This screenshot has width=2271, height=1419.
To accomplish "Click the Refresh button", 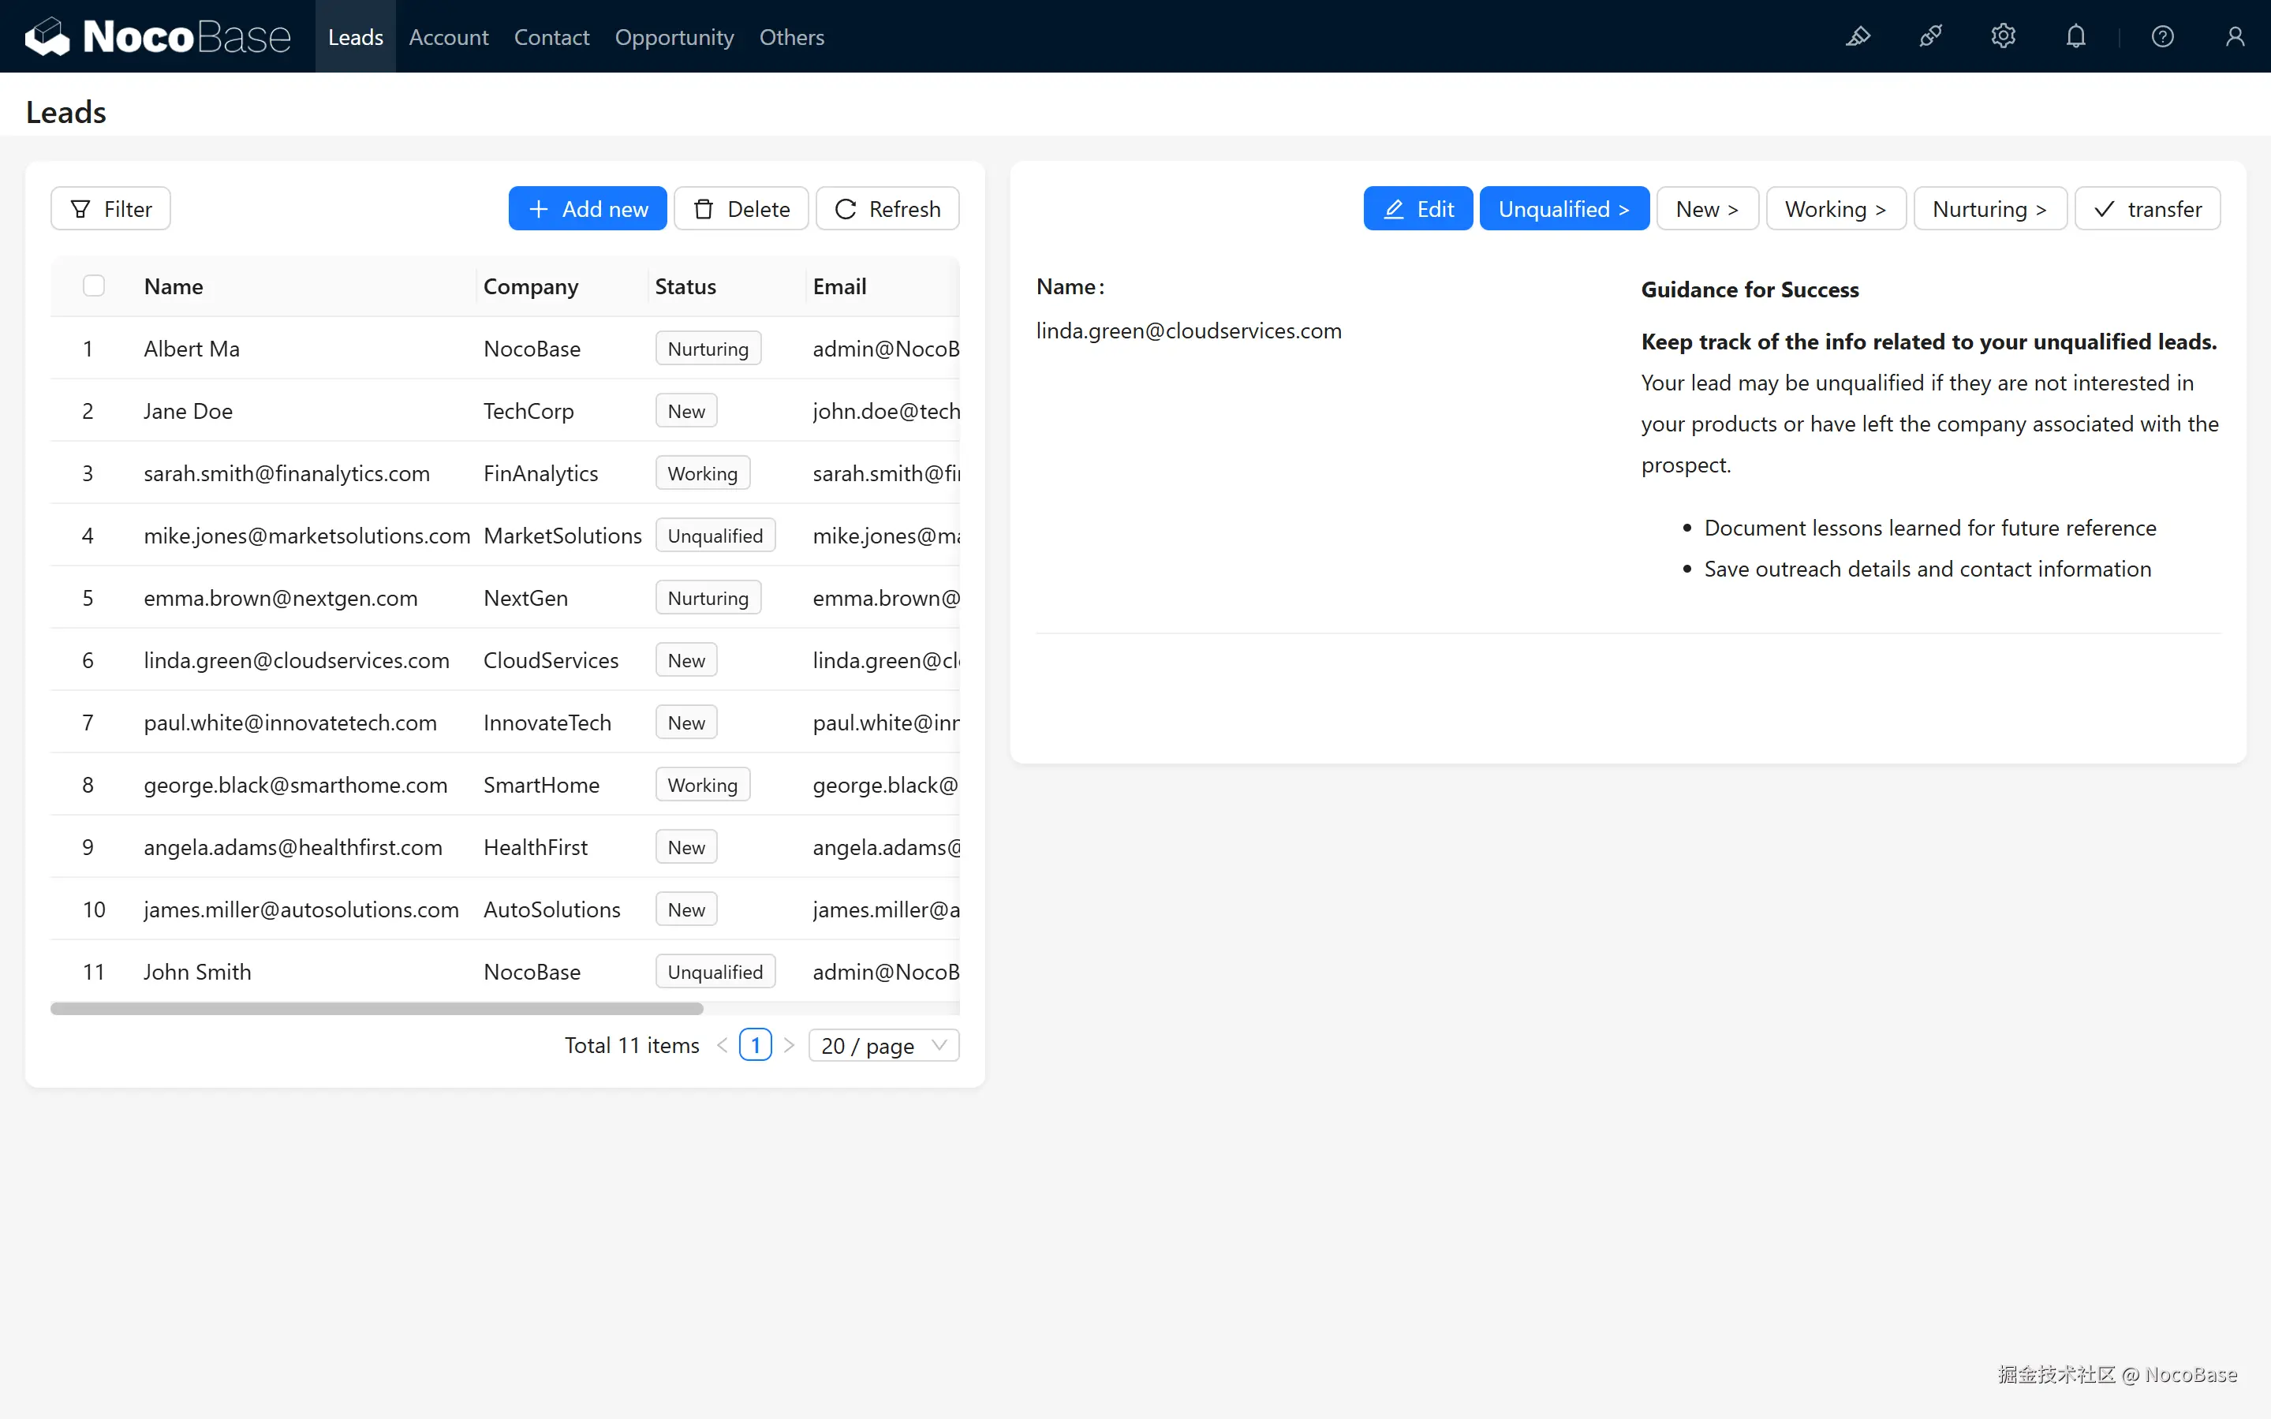I will [887, 208].
